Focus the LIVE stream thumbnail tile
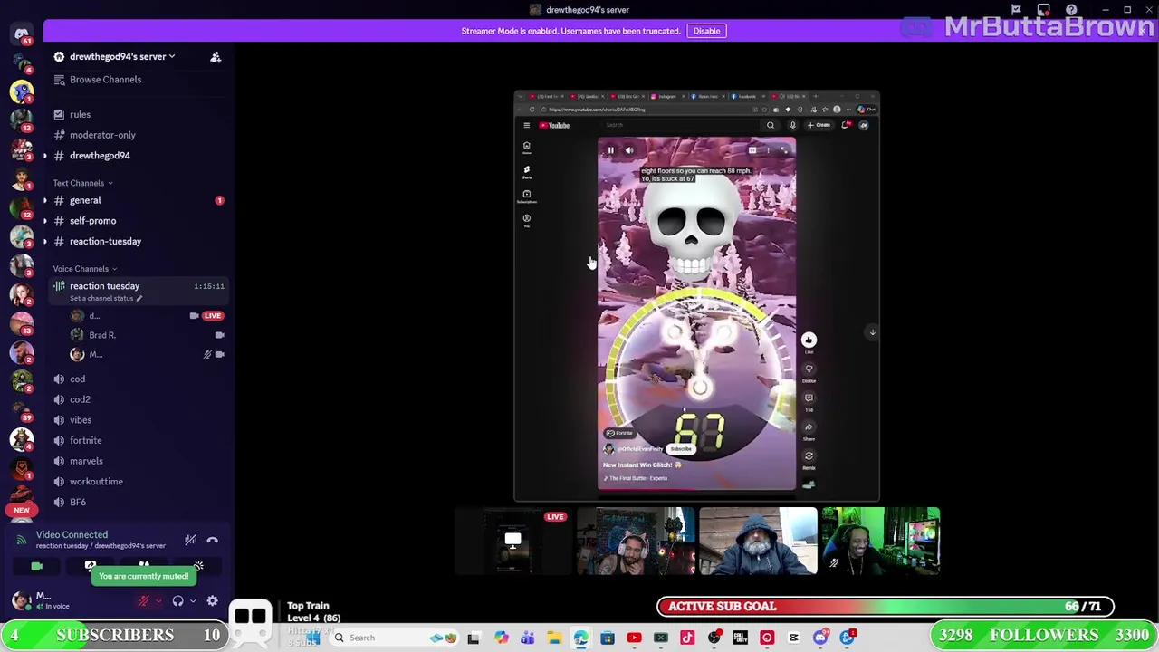The image size is (1159, 652). (512, 541)
